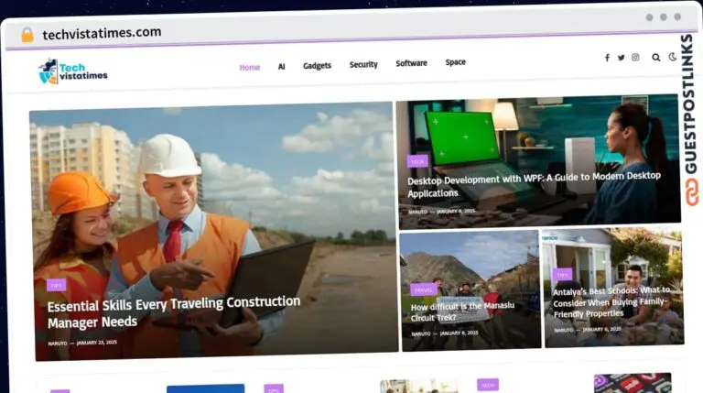Open the AI menu item
Screen dimensions: 703x393
pyautogui.click(x=282, y=66)
